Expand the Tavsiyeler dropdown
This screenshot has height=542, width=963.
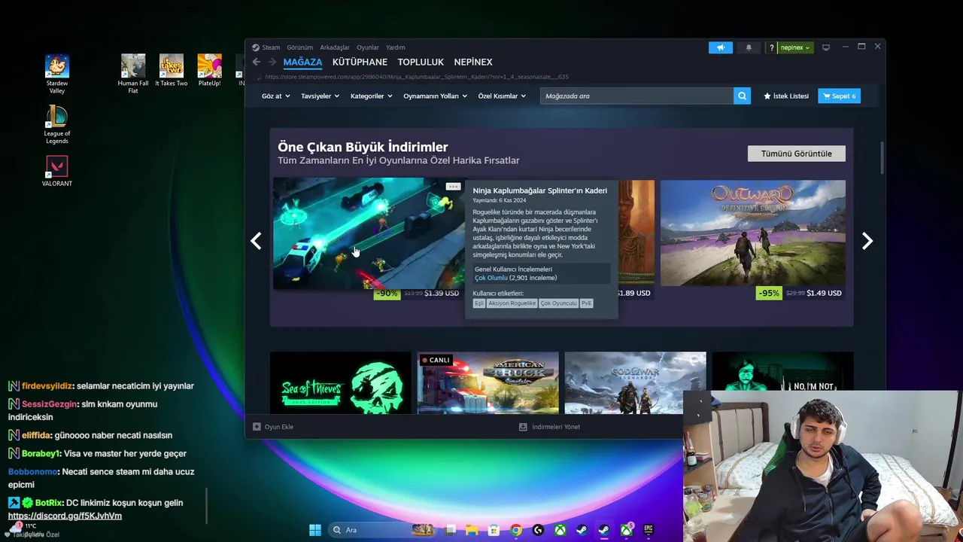[320, 96]
